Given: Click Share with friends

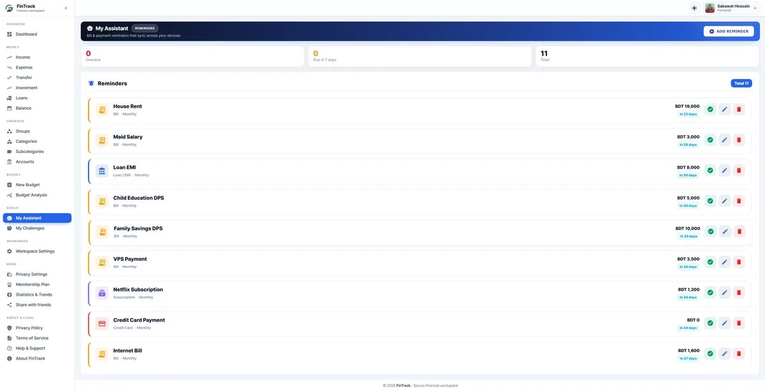Looking at the screenshot, I should click(37, 305).
